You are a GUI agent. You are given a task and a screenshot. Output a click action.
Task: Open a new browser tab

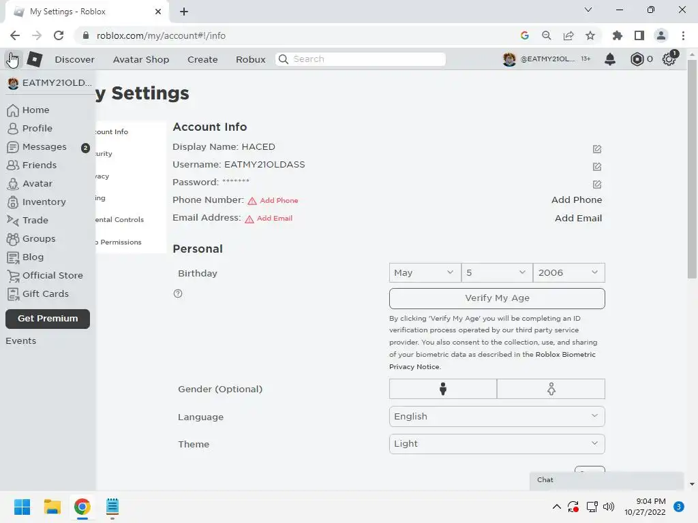(184, 12)
